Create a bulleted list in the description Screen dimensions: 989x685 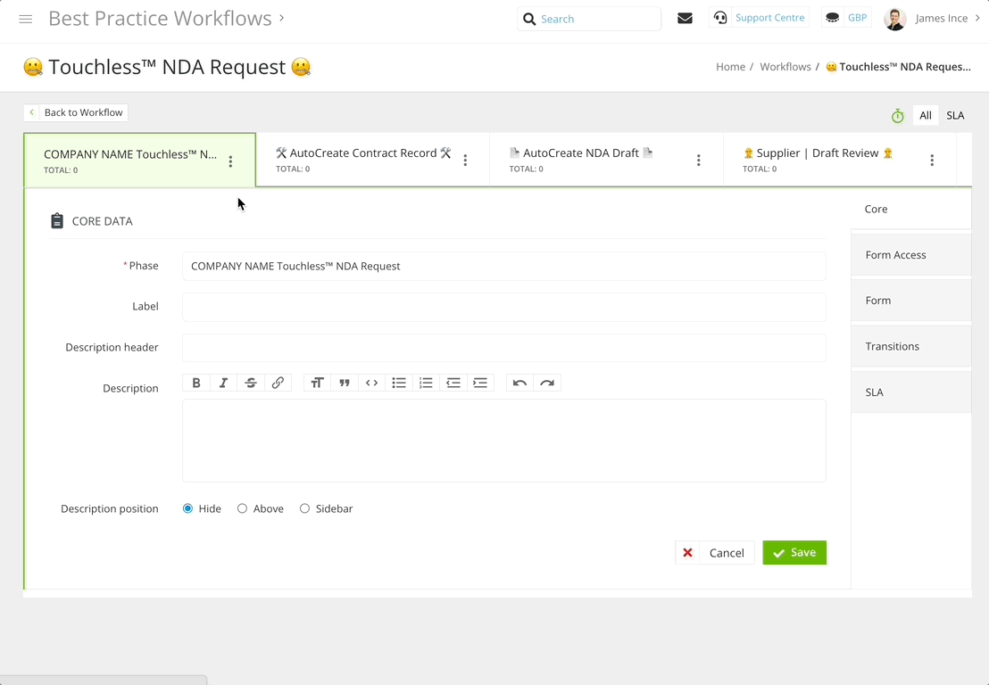click(399, 383)
